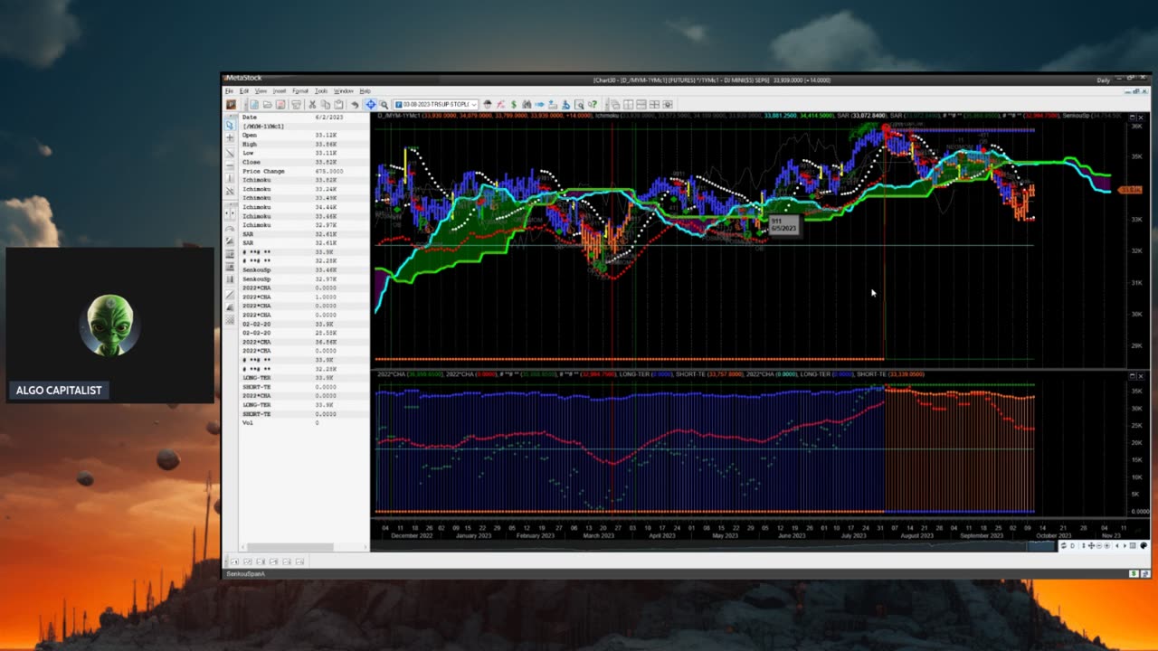The height and width of the screenshot is (651, 1158).
Task: Click the green dollar icon in status bar
Action: point(1134,573)
